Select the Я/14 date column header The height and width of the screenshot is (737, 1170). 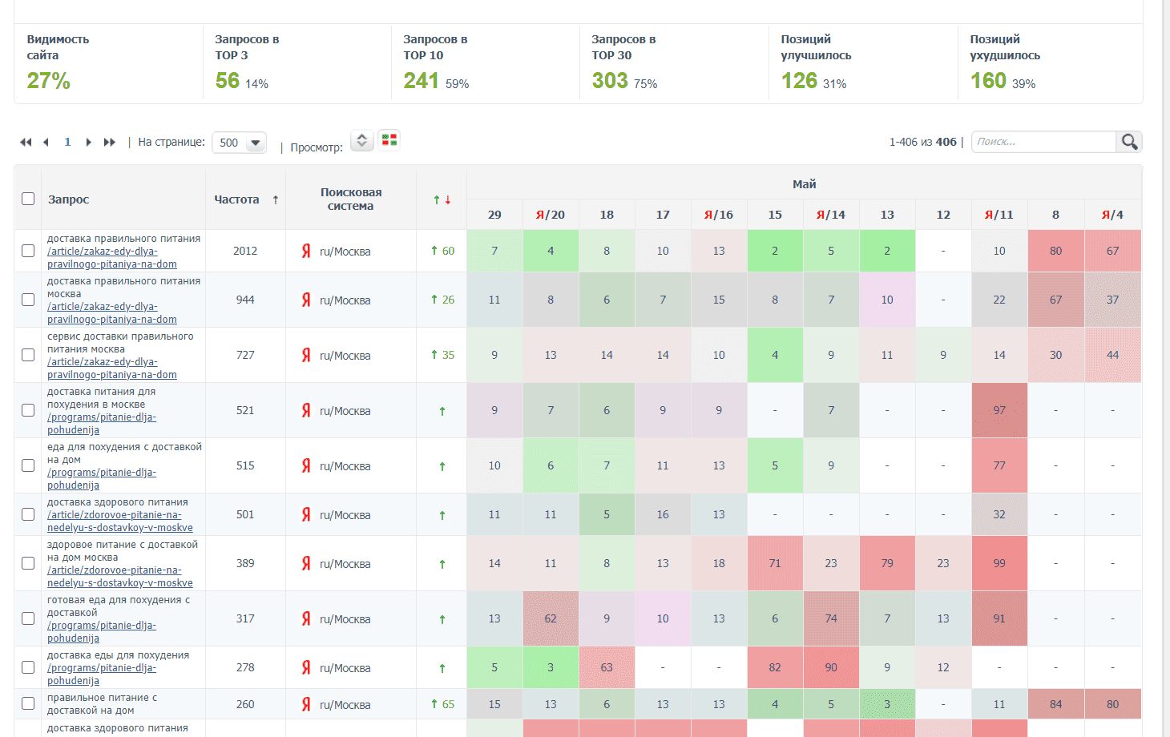coord(831,215)
